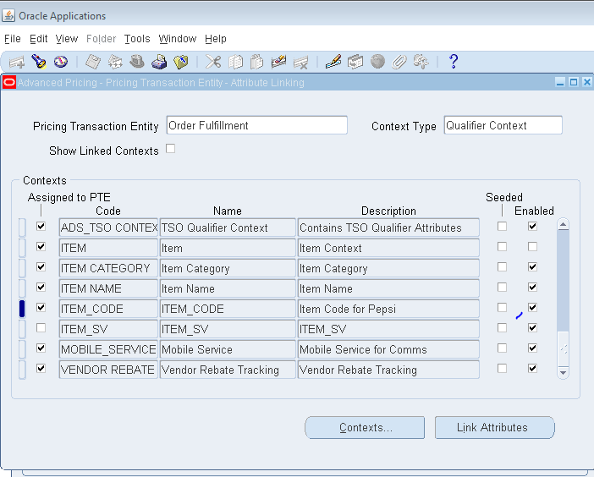Click the ITEM CATEGORY code field
The width and height of the screenshot is (594, 477).
(108, 268)
